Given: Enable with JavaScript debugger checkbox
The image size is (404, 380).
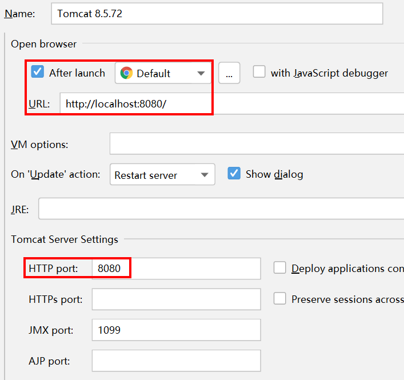Looking at the screenshot, I should tap(259, 71).
